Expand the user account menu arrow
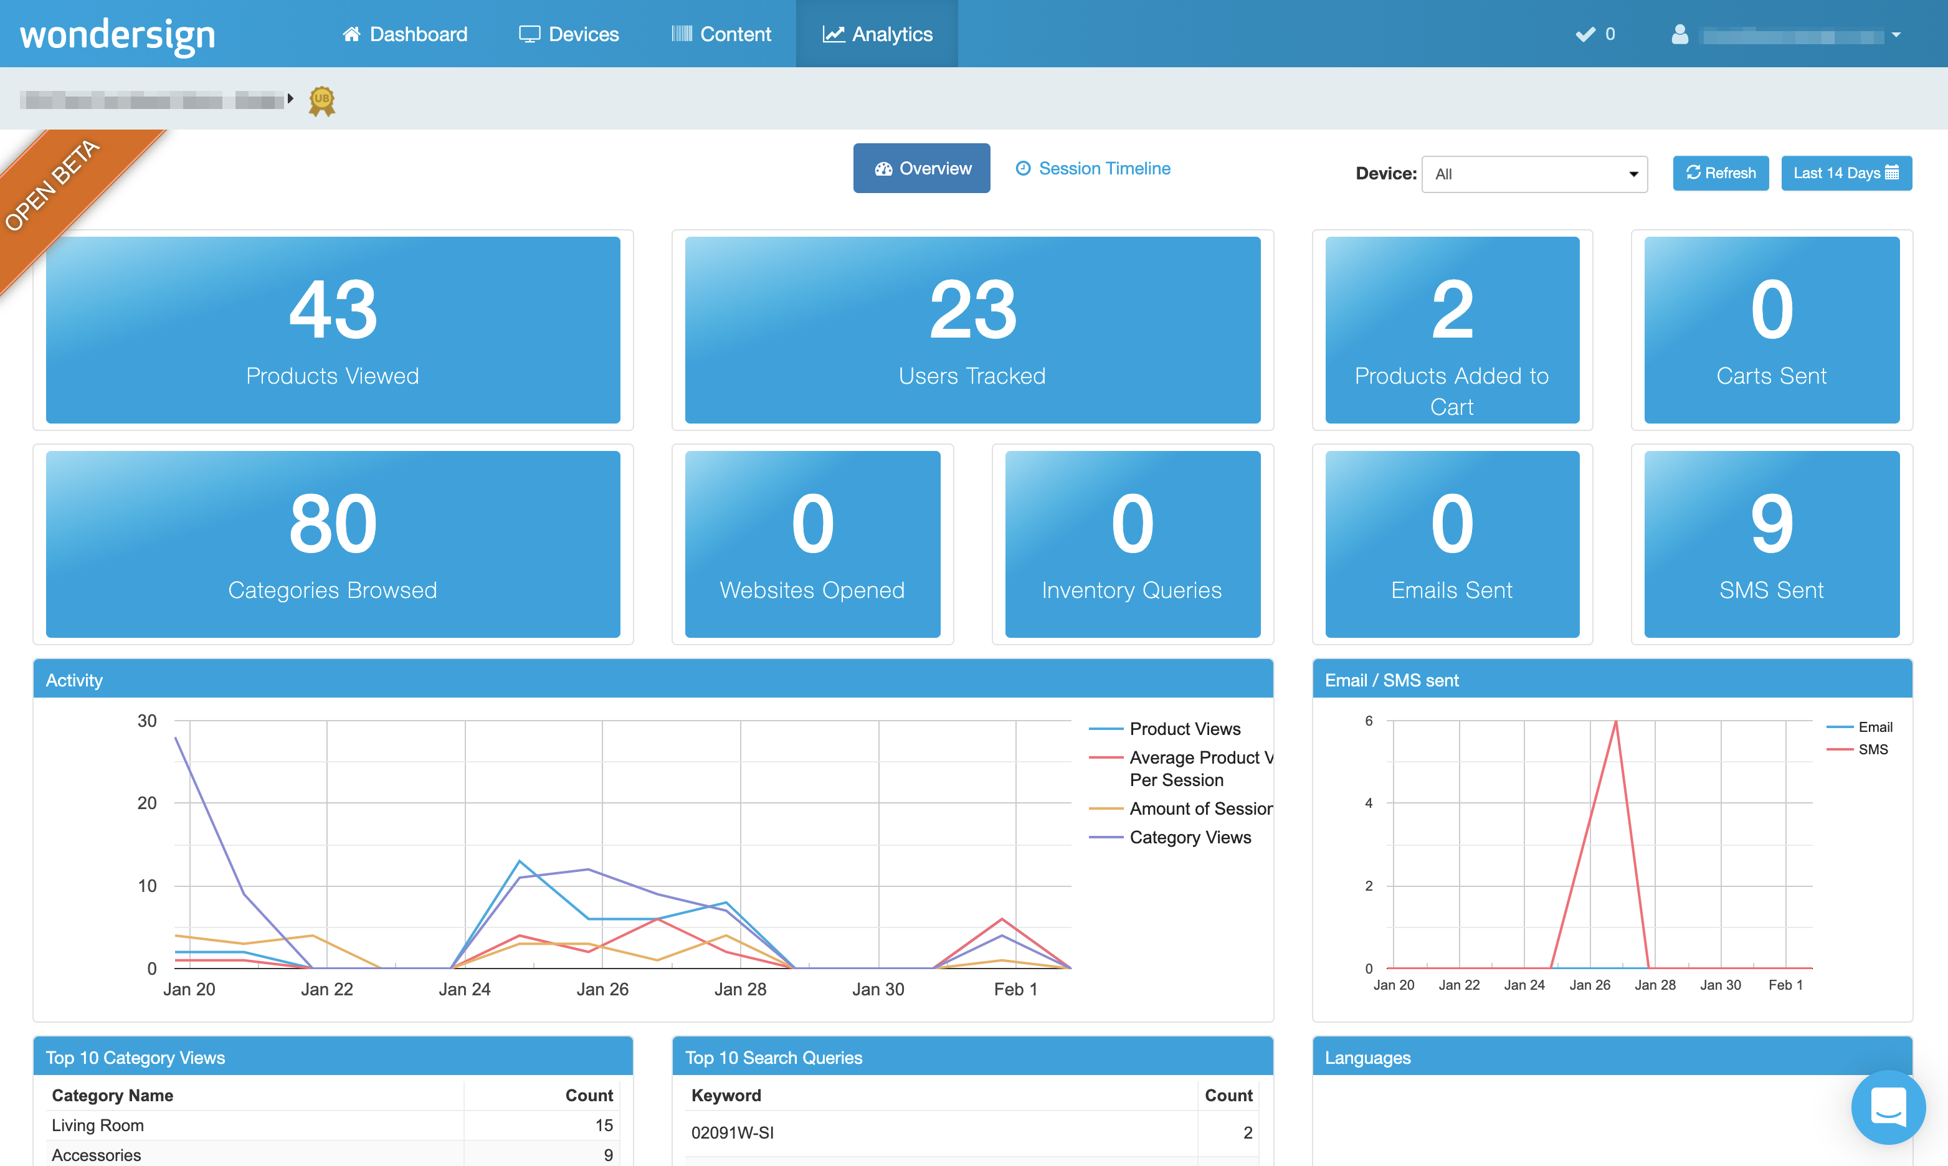The width and height of the screenshot is (1948, 1166). pos(1896,36)
